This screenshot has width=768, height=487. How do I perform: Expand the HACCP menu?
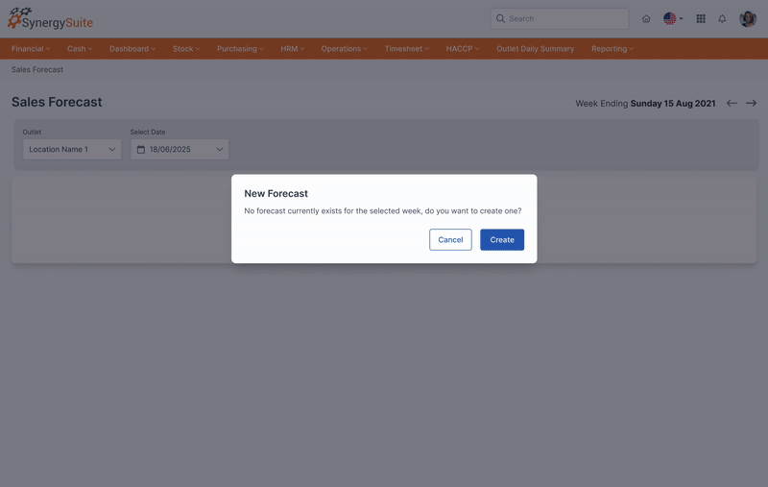[463, 48]
